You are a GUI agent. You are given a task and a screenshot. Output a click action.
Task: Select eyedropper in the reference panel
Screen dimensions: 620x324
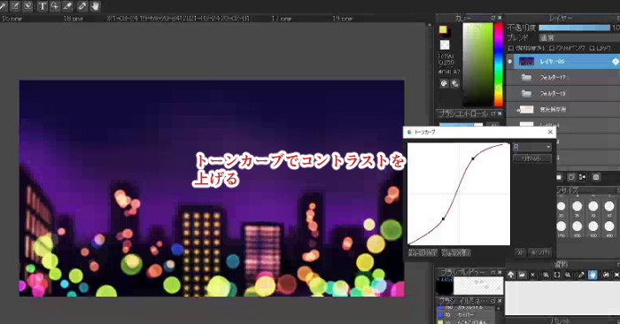(581, 274)
